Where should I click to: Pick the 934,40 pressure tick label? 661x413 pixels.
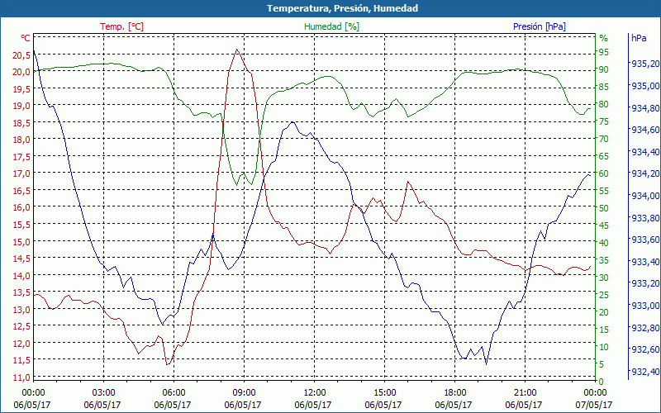pos(645,152)
